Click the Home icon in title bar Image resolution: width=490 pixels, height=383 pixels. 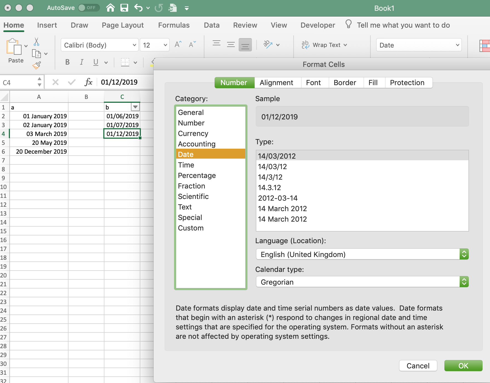110,8
